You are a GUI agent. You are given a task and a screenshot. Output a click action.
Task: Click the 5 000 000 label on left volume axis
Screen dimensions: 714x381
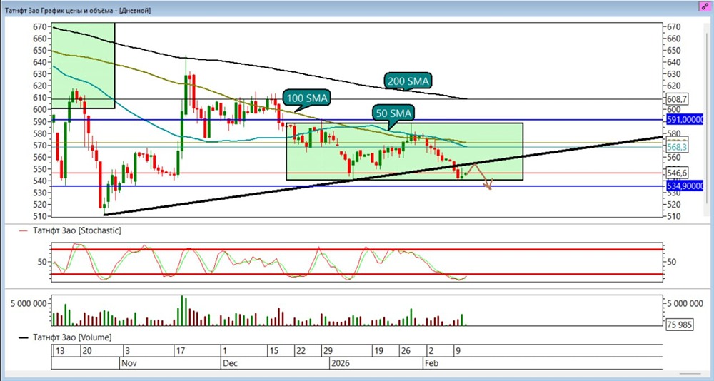point(29,304)
